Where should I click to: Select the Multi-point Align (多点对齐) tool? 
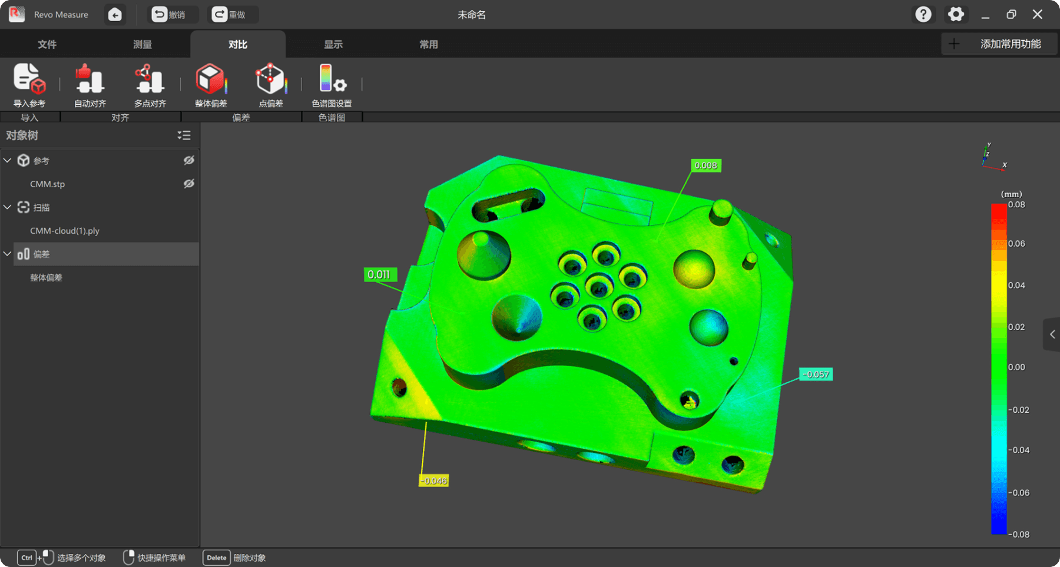[150, 80]
